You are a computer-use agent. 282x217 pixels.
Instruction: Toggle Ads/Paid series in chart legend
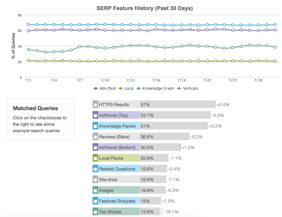click(104, 88)
